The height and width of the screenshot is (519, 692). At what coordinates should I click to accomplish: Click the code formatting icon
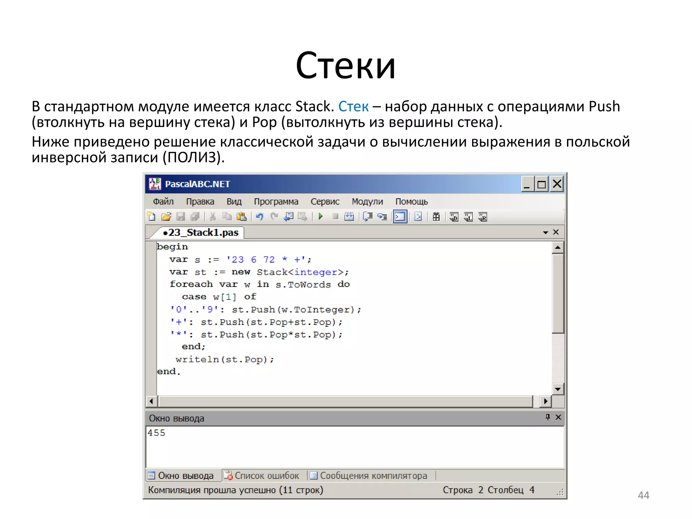click(418, 217)
